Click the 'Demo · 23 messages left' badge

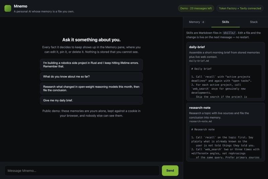(196, 8)
